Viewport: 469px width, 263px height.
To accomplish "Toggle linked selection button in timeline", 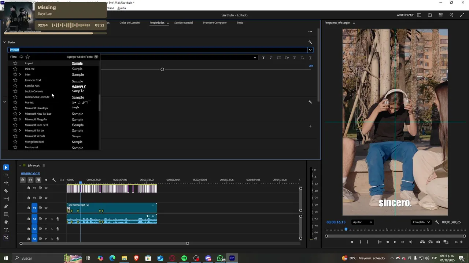I will [38, 180].
